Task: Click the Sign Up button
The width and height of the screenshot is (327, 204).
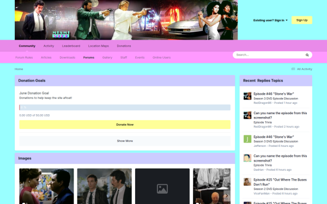Action: 302,20
